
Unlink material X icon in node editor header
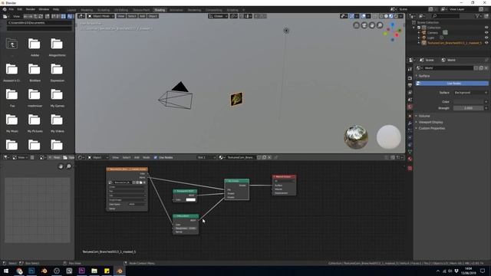pos(269,157)
